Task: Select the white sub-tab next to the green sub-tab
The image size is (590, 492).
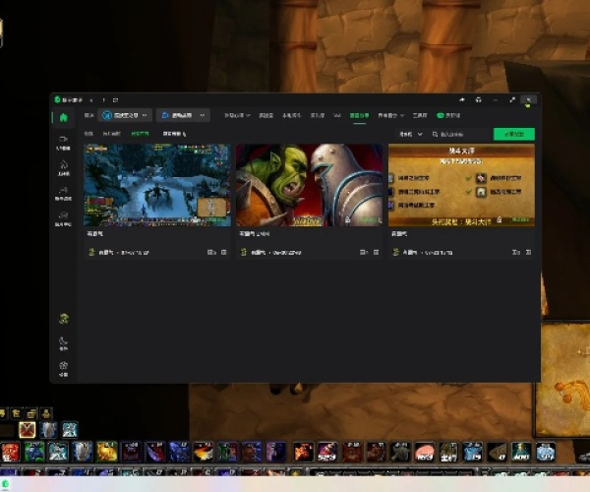Action: coord(174,134)
